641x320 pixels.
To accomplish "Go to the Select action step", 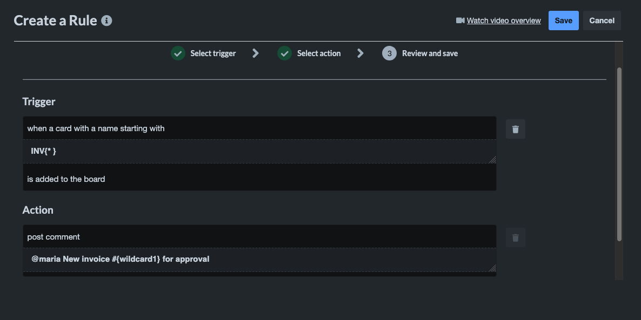I will pos(319,53).
